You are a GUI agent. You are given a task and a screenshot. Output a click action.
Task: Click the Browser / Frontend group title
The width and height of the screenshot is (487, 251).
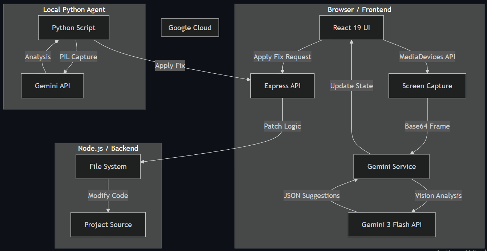359,9
